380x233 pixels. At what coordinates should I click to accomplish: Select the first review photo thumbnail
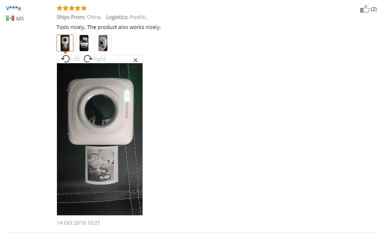tap(65, 43)
